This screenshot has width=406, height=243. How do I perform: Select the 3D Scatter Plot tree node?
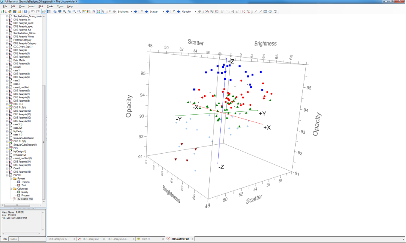[x=24, y=199]
